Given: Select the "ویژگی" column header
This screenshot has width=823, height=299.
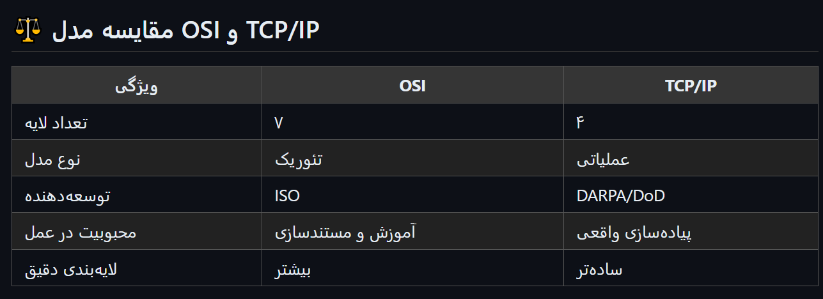Looking at the screenshot, I should pyautogui.click(x=136, y=86).
